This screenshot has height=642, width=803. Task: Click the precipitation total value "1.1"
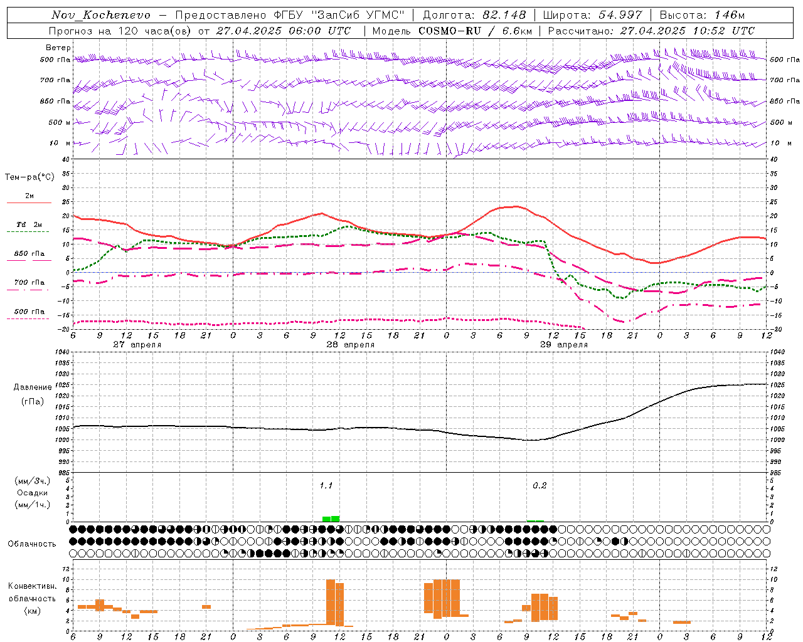coord(326,486)
